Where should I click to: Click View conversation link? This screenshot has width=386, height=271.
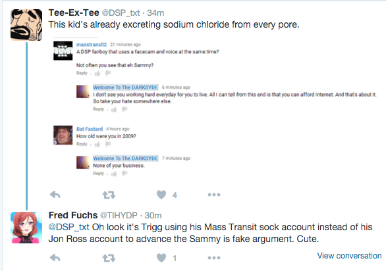[x=349, y=256]
